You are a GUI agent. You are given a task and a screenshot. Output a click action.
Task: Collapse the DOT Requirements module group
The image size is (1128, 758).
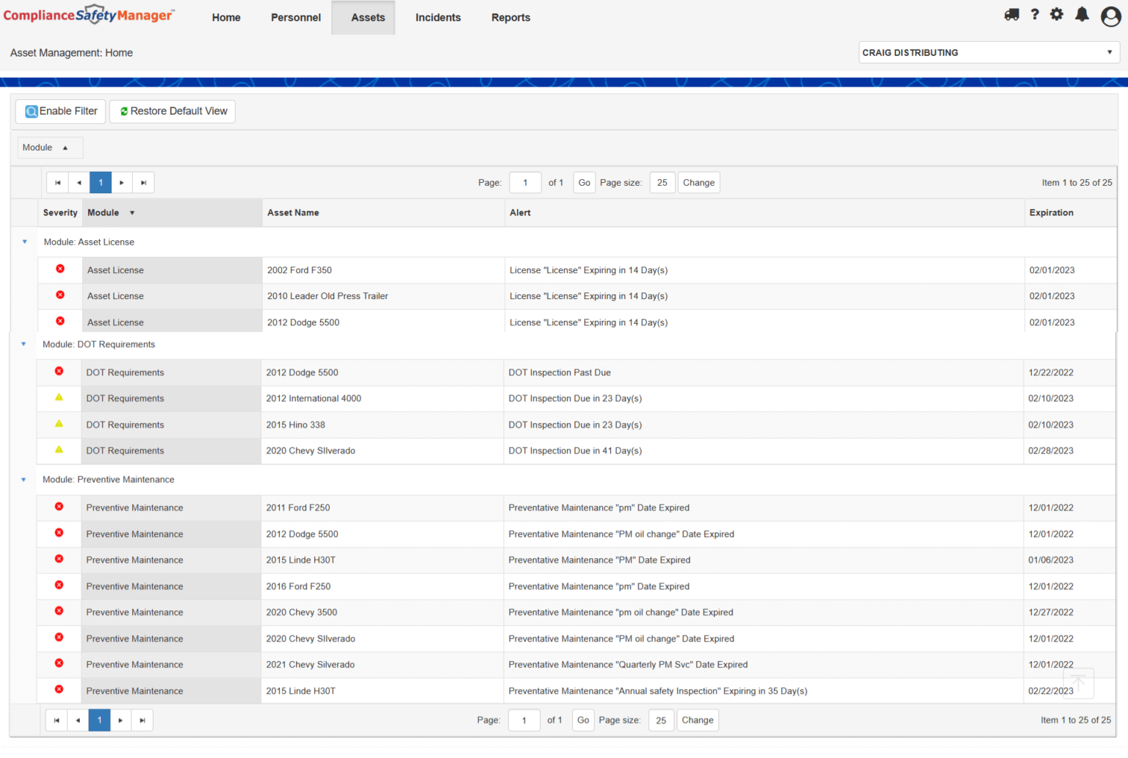pyautogui.click(x=23, y=344)
